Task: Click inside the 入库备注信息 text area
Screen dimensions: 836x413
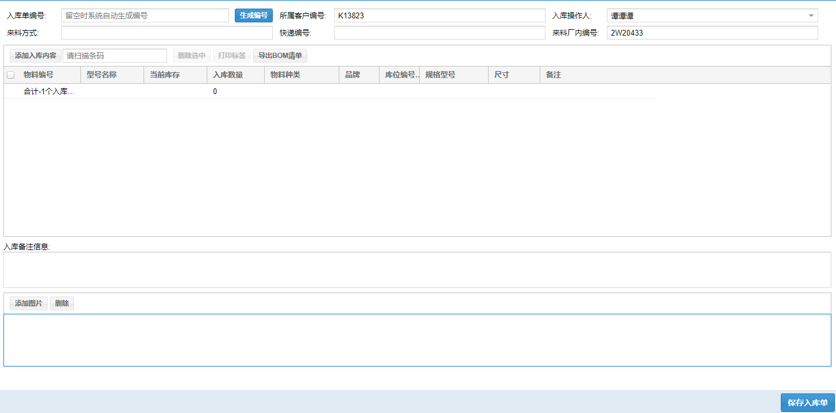Action: pyautogui.click(x=417, y=270)
